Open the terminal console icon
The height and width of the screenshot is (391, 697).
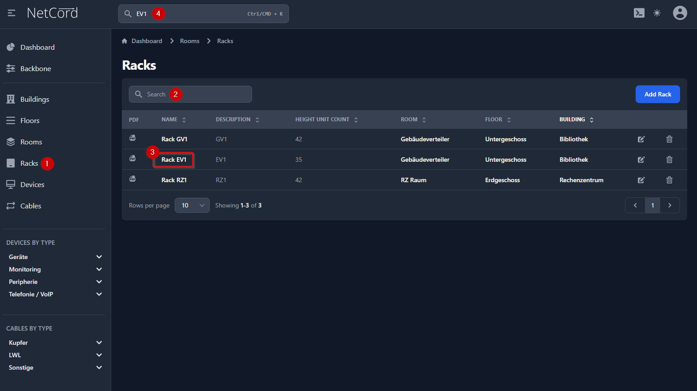[639, 13]
